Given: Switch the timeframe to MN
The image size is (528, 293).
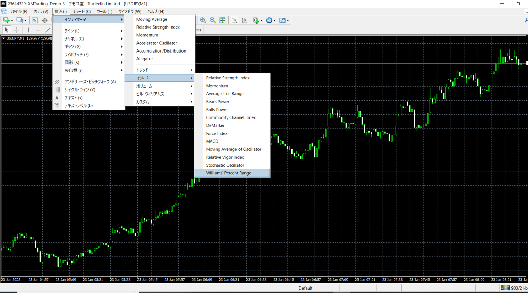Looking at the screenshot, I should tap(198, 30).
